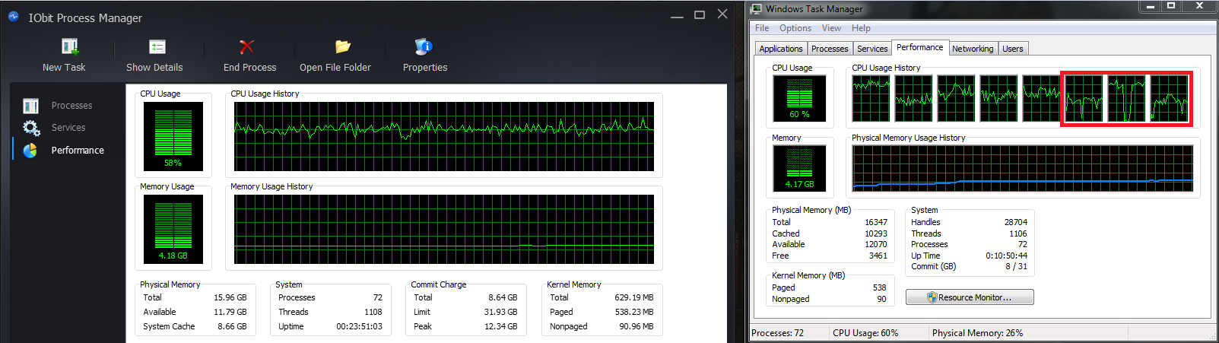Switch to the Processes tab in Task Manager
The image size is (1219, 343).
point(830,49)
